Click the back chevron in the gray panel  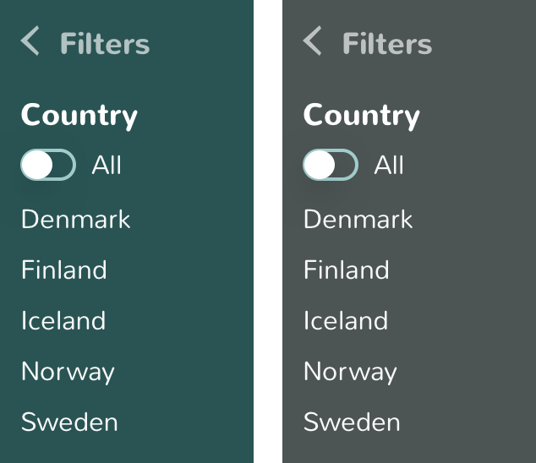313,41
